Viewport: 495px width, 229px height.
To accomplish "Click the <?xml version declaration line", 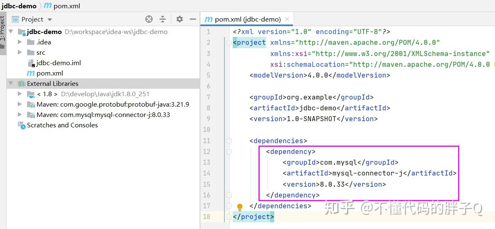I will (312, 32).
